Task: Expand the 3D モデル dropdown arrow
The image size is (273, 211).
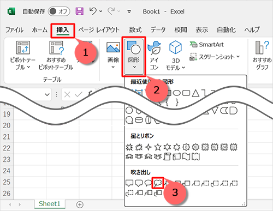Action: coord(183,68)
